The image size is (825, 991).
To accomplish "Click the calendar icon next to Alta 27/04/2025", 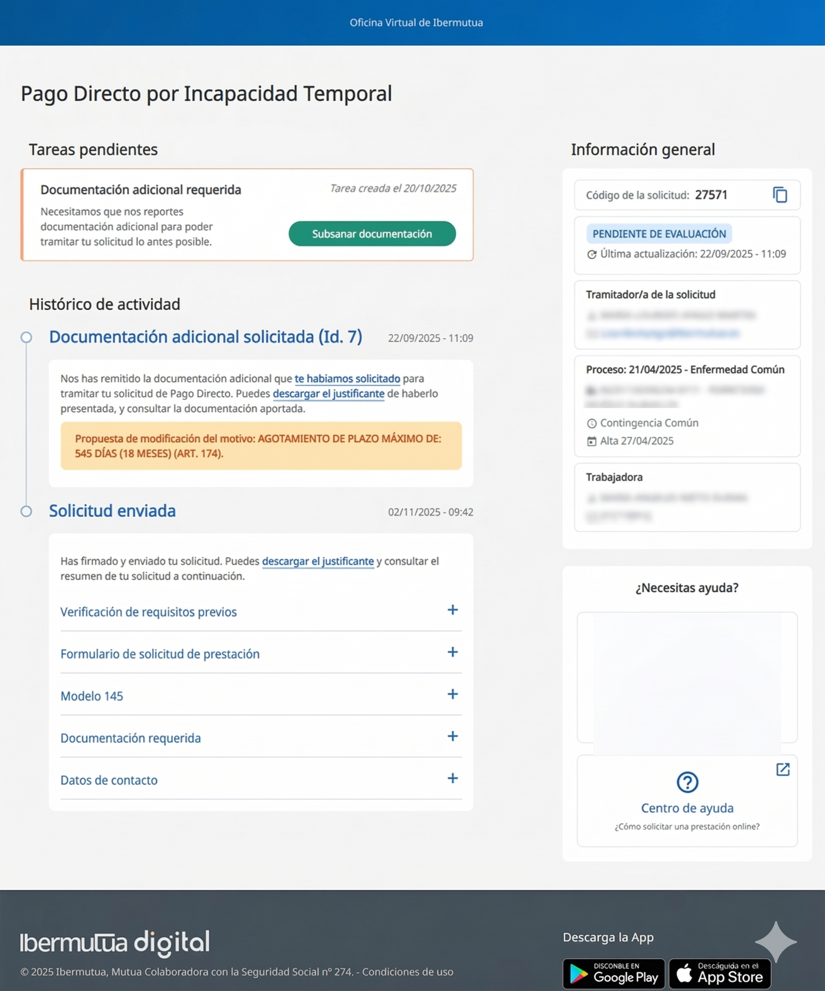I will point(591,441).
